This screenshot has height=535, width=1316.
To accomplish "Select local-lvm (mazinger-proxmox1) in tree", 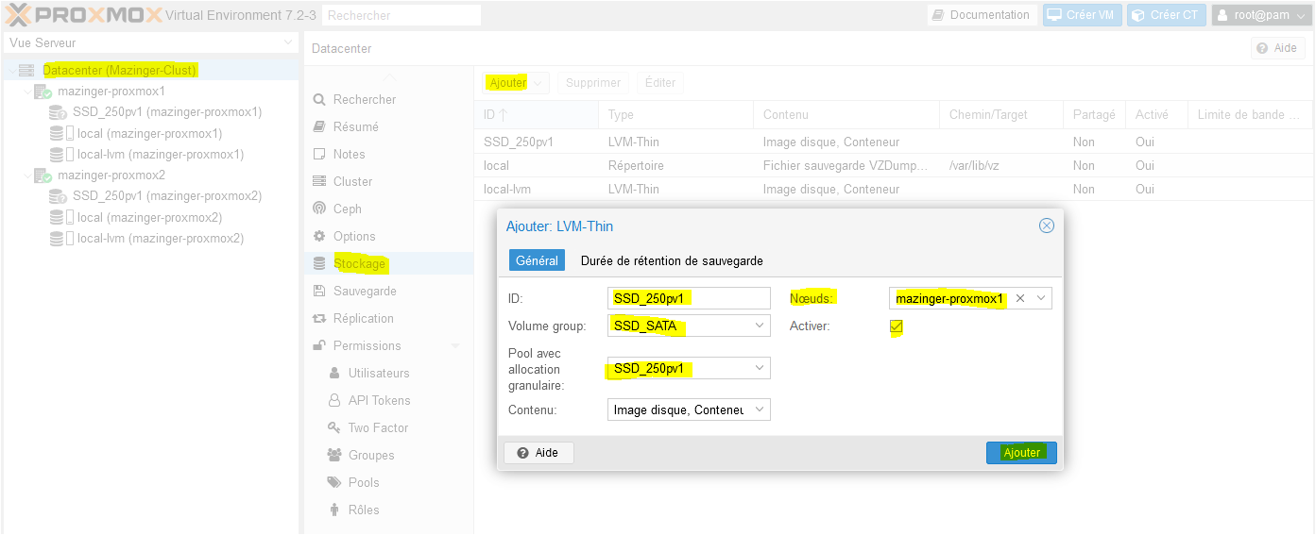I will 160,154.
